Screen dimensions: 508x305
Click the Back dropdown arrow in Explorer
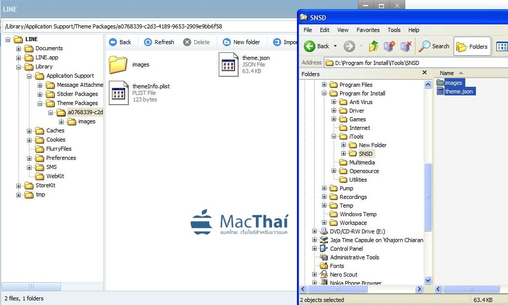coord(335,46)
